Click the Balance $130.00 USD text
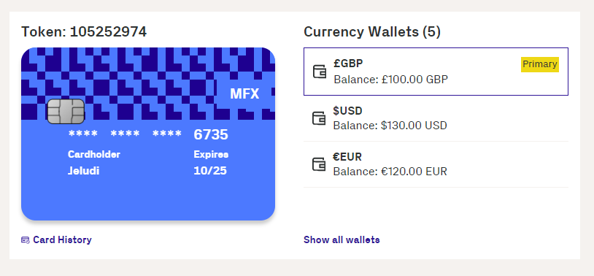 click(390, 126)
